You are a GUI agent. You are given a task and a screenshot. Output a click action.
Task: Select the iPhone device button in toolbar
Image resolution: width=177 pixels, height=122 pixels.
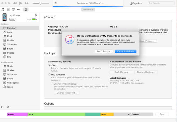(26, 9)
